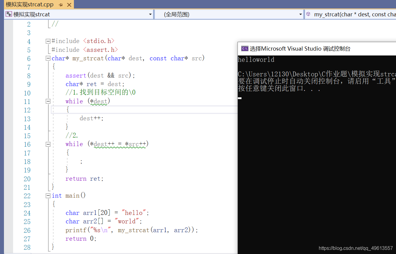
Task: Collapse the while (*dest) block at line 11
Action: tap(48, 101)
